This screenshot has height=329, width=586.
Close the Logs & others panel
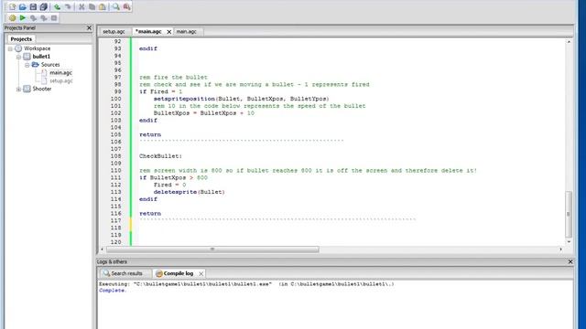pyautogui.click(x=570, y=262)
